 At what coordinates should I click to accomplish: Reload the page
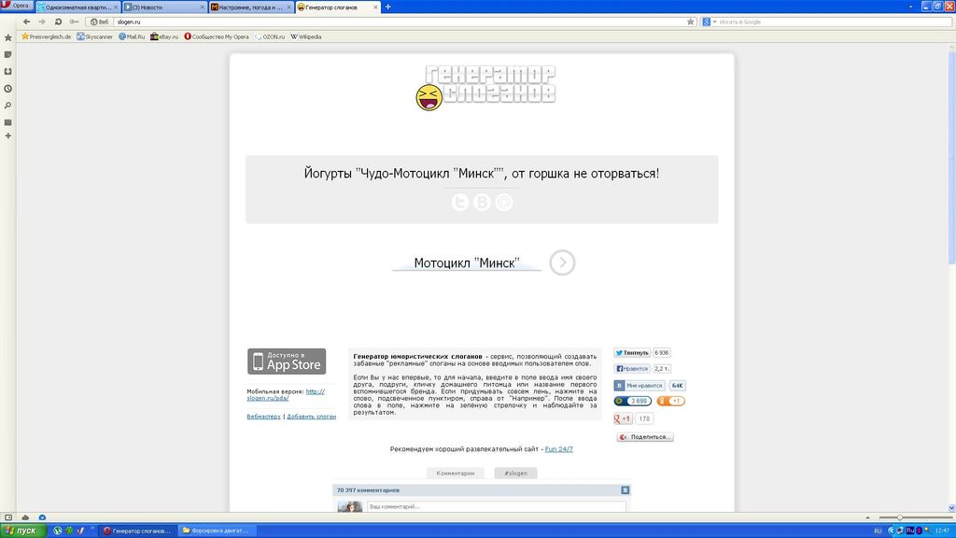click(x=58, y=22)
